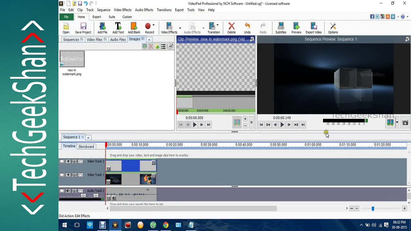Pop out the Clip Preview window

tap(252, 39)
